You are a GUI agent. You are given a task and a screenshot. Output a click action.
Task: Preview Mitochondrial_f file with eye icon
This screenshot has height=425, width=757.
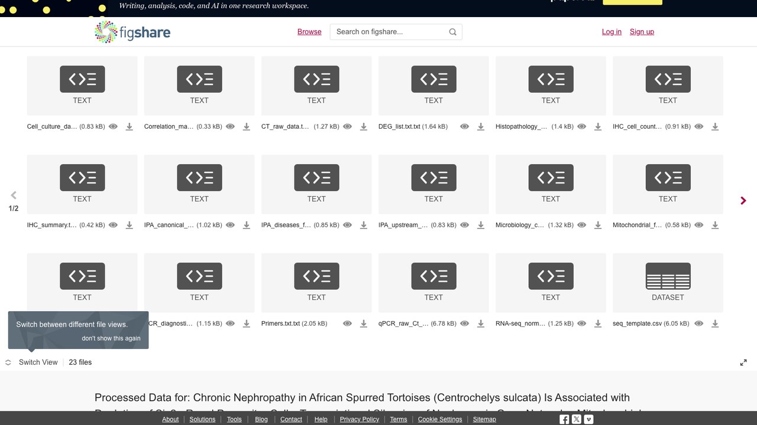click(x=698, y=225)
